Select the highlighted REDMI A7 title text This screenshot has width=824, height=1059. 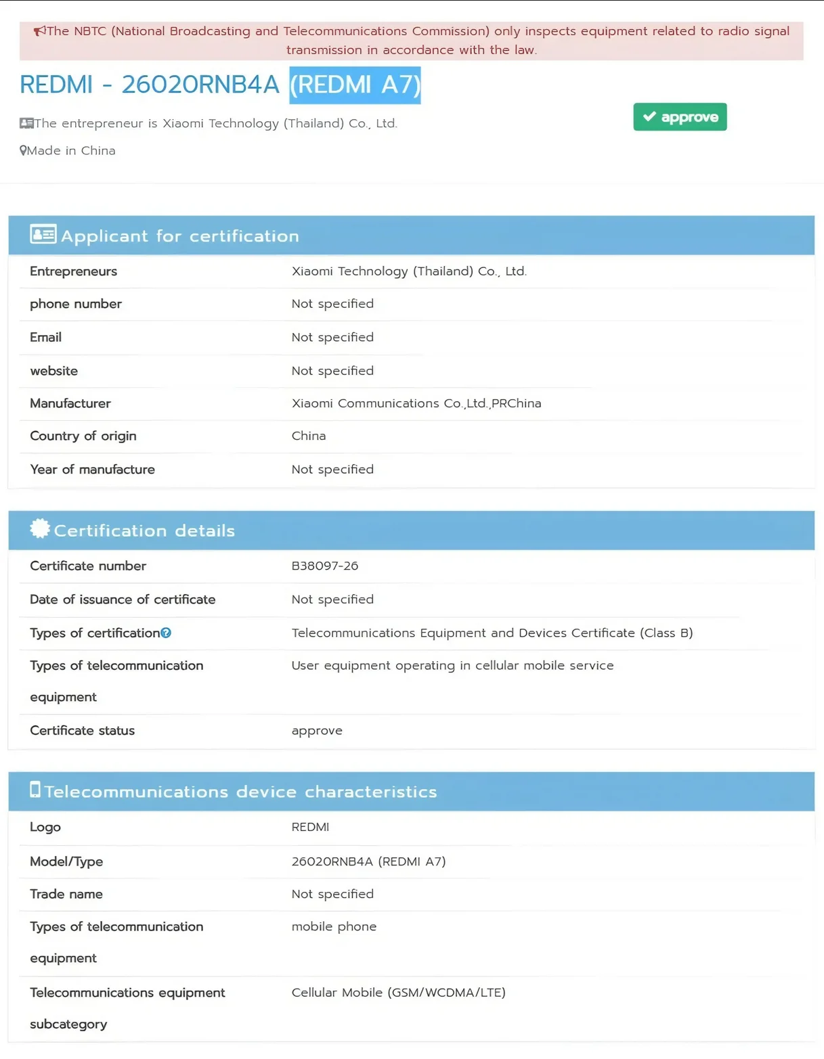355,85
